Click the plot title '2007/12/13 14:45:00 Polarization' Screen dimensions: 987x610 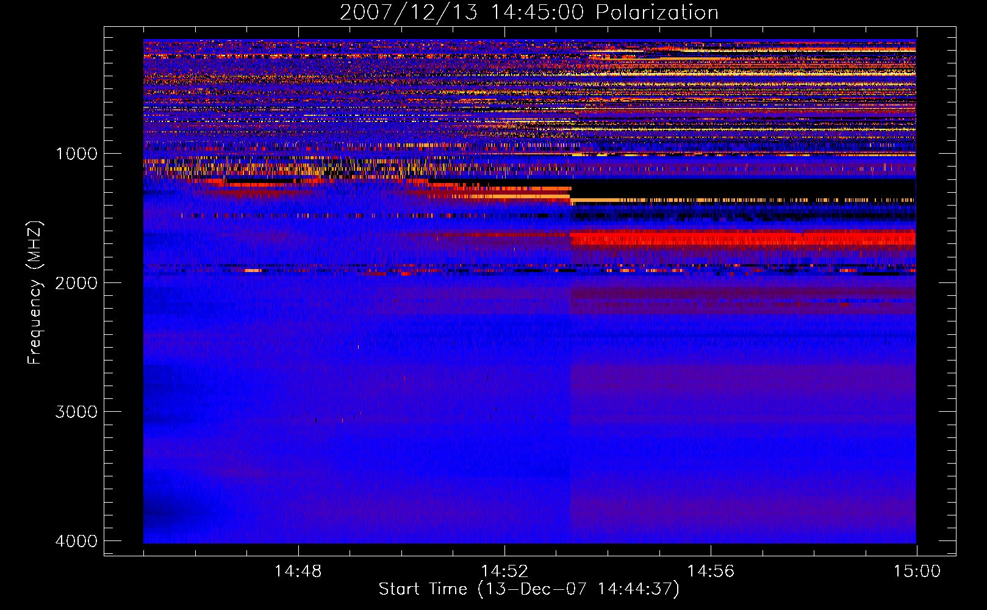point(529,12)
